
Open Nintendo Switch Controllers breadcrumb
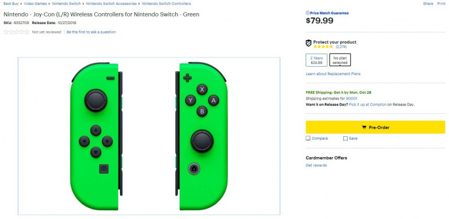[166, 3]
